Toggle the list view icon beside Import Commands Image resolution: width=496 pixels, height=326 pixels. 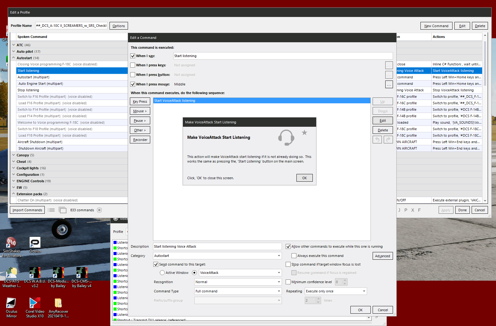click(51, 210)
